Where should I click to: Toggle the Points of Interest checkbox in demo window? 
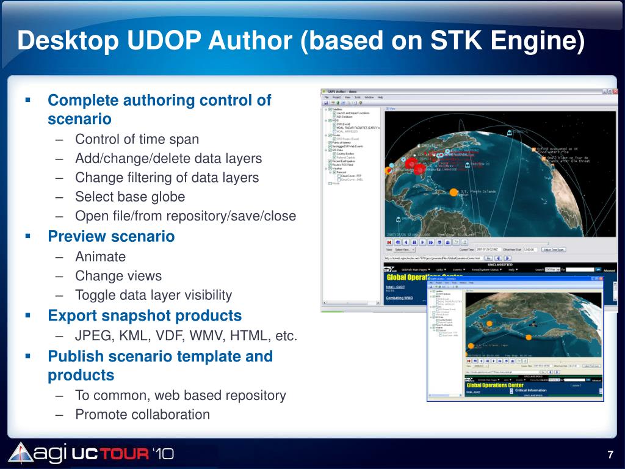pyautogui.click(x=330, y=143)
